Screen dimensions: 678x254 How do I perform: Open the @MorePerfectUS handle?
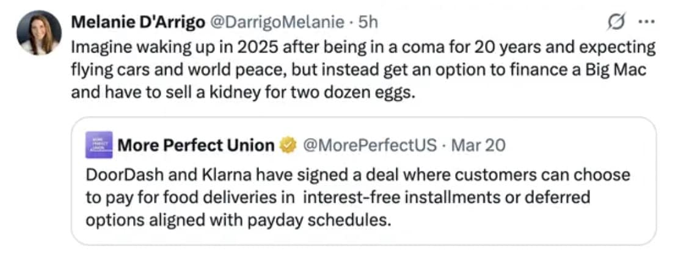(x=370, y=145)
